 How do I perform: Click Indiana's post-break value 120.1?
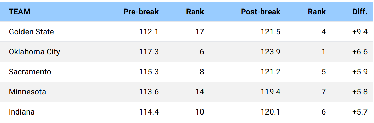tap(271, 112)
